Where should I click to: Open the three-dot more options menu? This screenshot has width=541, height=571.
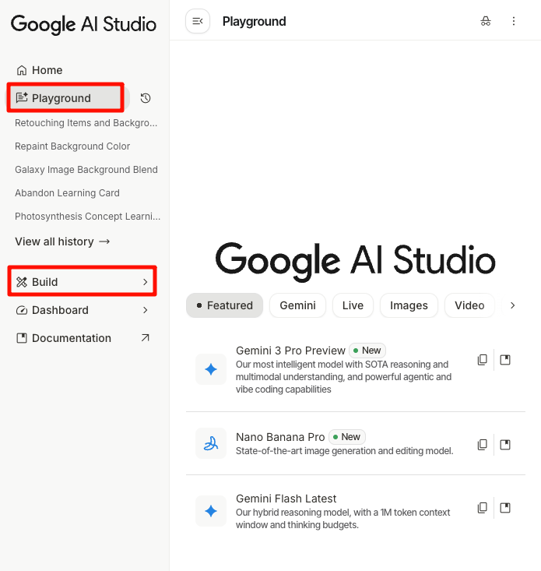pos(514,21)
